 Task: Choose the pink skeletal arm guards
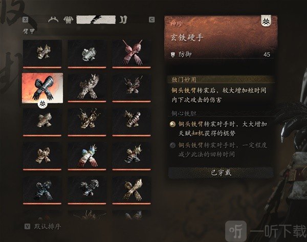(131, 53)
